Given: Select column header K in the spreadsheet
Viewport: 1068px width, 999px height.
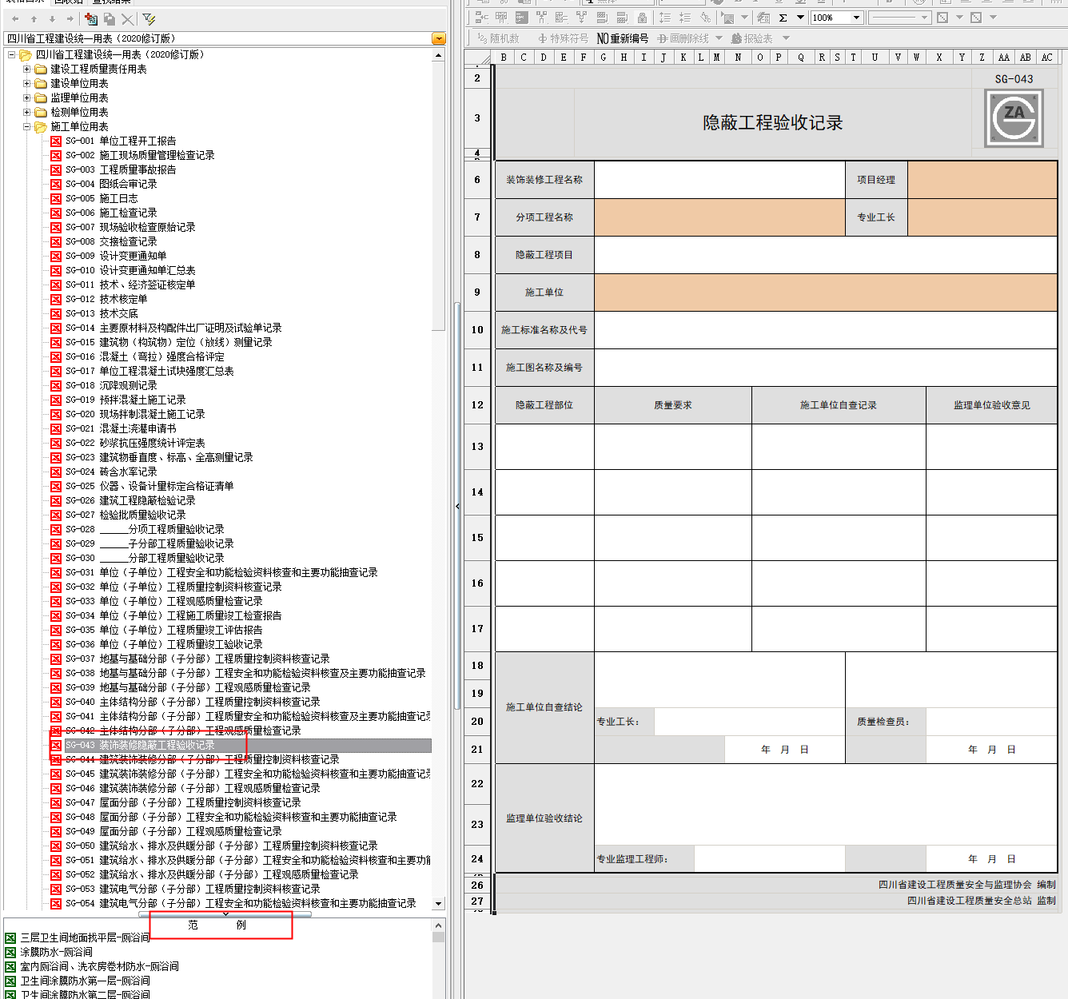Looking at the screenshot, I should tap(683, 58).
